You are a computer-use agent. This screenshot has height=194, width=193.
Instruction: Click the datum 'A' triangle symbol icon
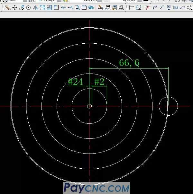point(169,7)
